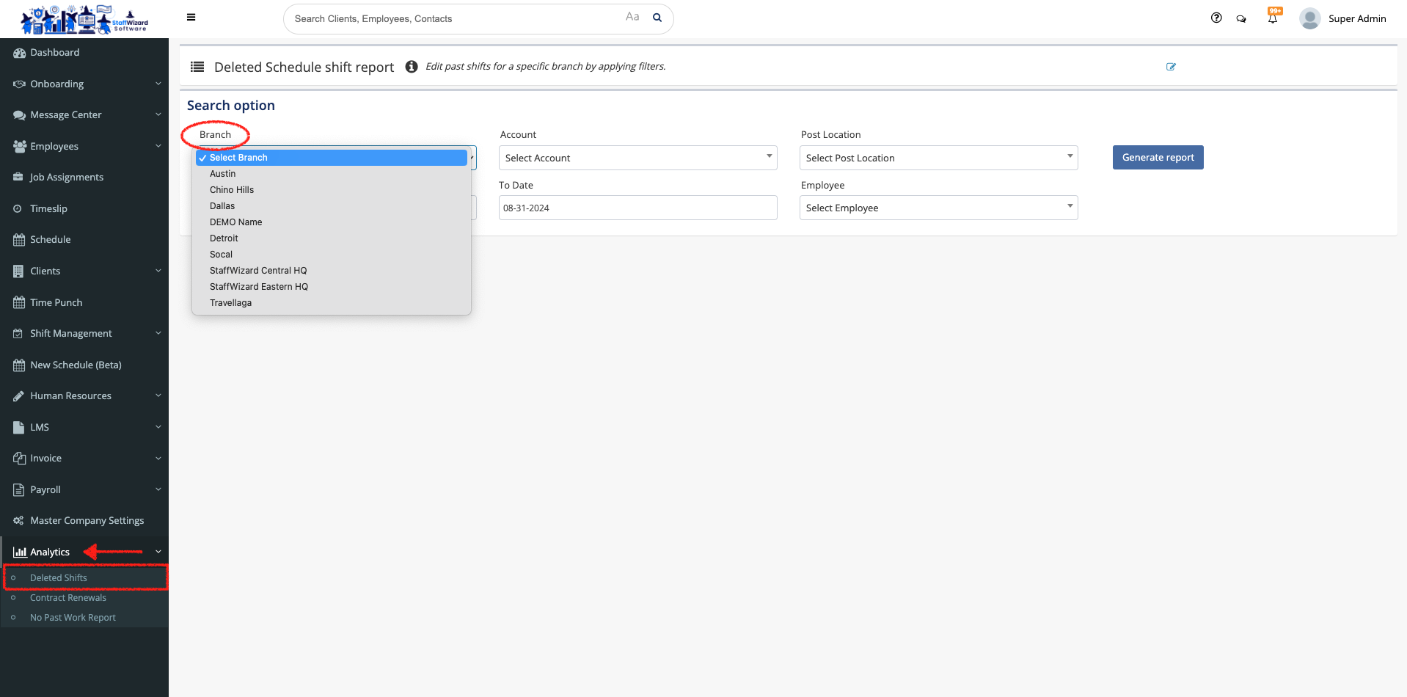Click the To Date input field
1407x697 pixels.
[x=637, y=208]
